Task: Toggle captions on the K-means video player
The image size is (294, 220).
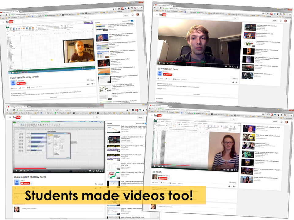Action: pyautogui.click(x=226, y=66)
